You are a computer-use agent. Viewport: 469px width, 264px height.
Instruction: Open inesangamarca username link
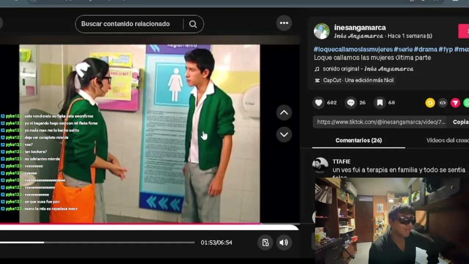(360, 27)
